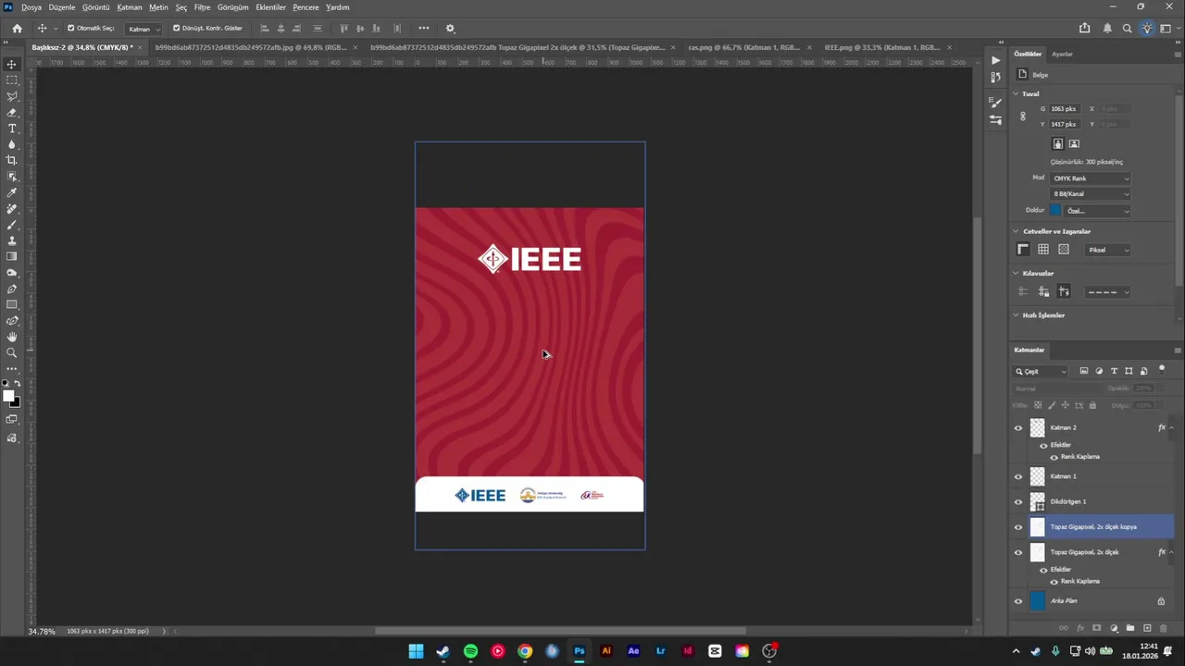The height and width of the screenshot is (666, 1185).
Task: Add a layer mask icon
Action: click(1097, 628)
